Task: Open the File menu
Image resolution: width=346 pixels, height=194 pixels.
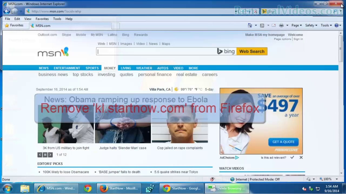Action: point(8,19)
